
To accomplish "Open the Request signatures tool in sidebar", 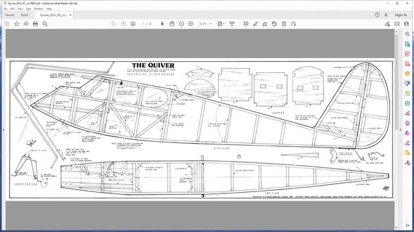I will (x=408, y=133).
